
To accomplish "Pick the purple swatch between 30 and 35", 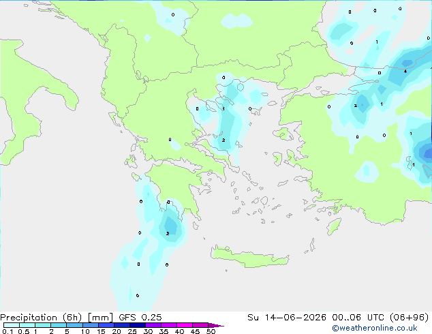I will (153, 325).
